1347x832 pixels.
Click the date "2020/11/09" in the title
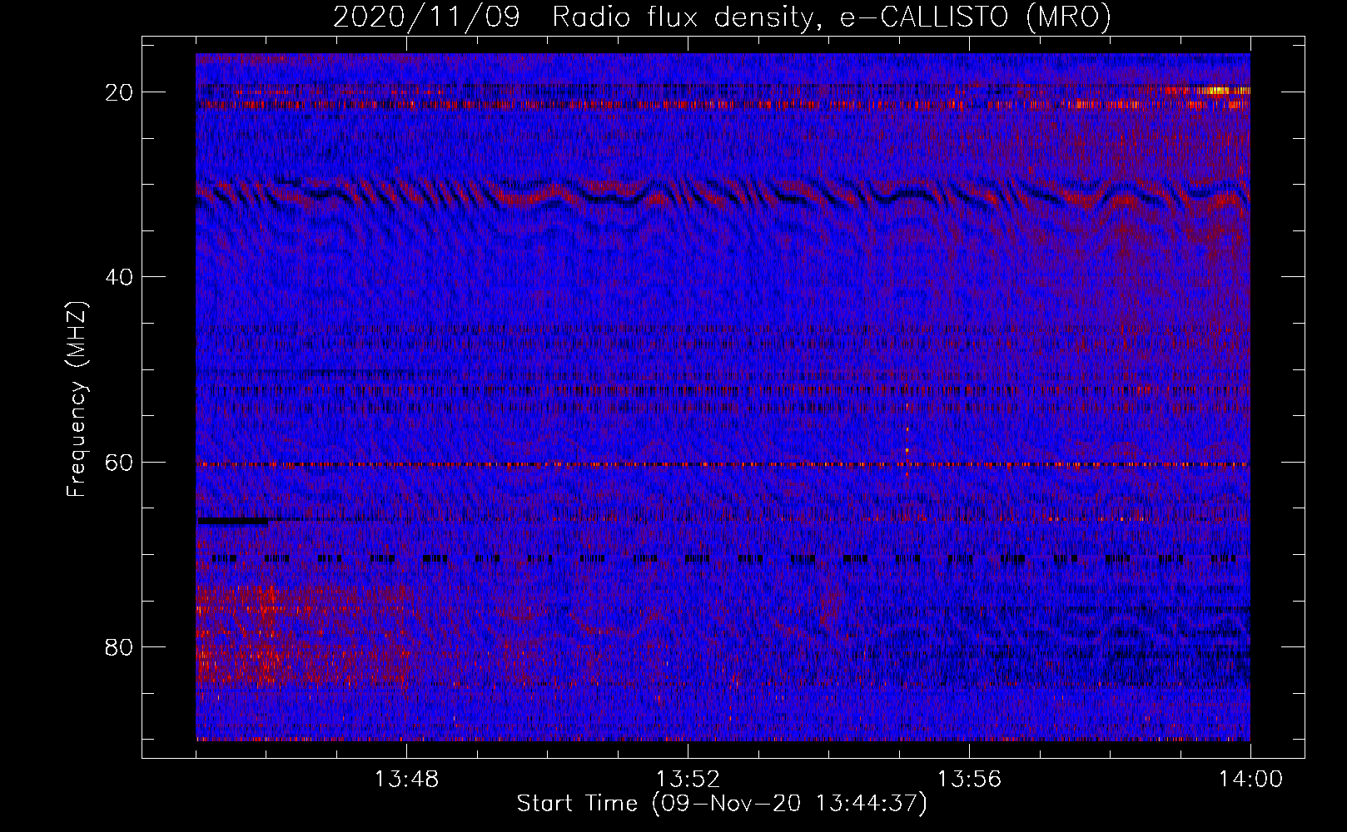pos(426,17)
